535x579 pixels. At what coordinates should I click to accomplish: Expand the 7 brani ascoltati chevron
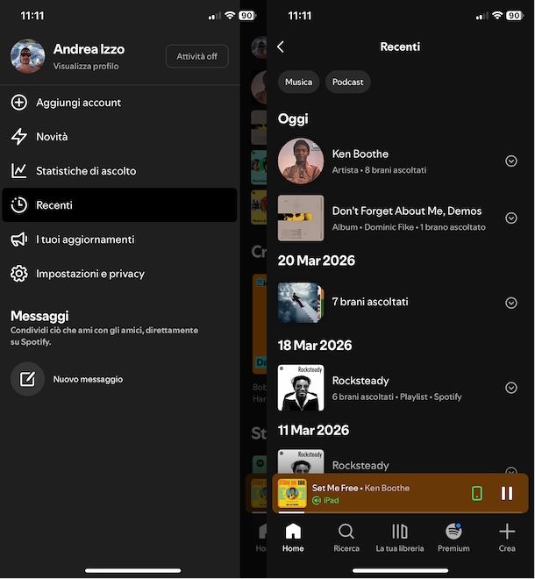[x=511, y=303]
